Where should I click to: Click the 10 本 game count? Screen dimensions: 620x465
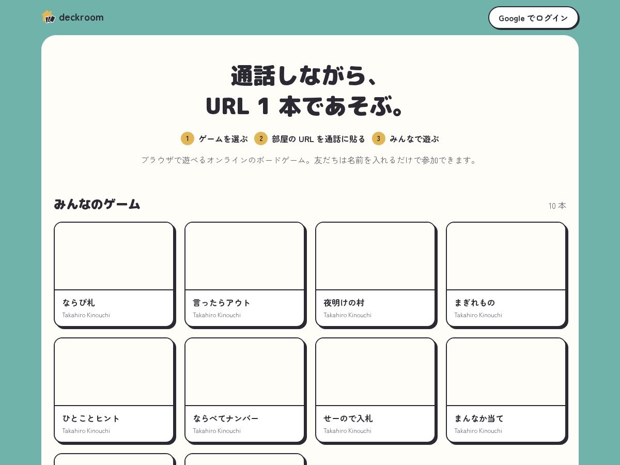(x=557, y=206)
